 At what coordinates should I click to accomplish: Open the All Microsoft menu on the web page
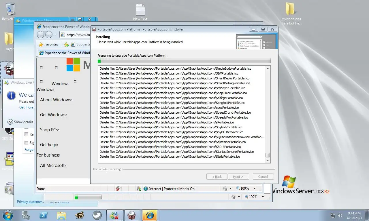tap(53, 165)
